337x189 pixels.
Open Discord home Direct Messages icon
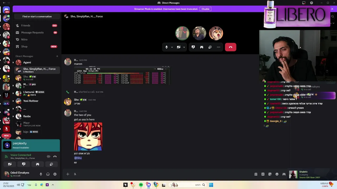6,10
